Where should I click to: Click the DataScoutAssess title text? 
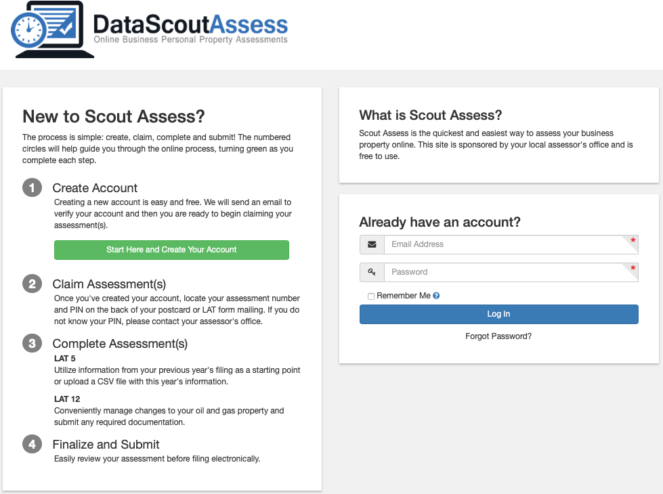190,24
